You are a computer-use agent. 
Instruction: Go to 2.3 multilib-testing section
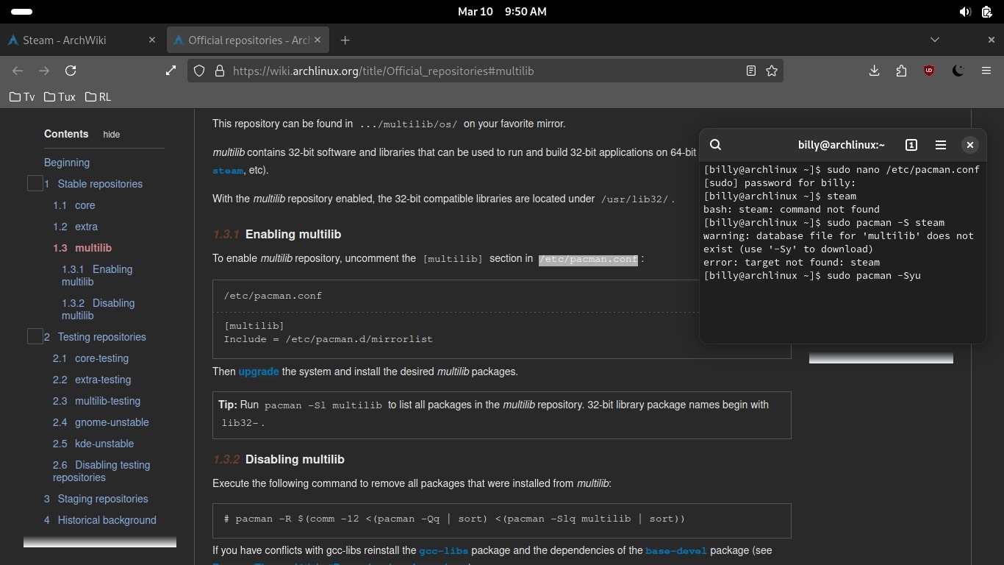point(96,401)
